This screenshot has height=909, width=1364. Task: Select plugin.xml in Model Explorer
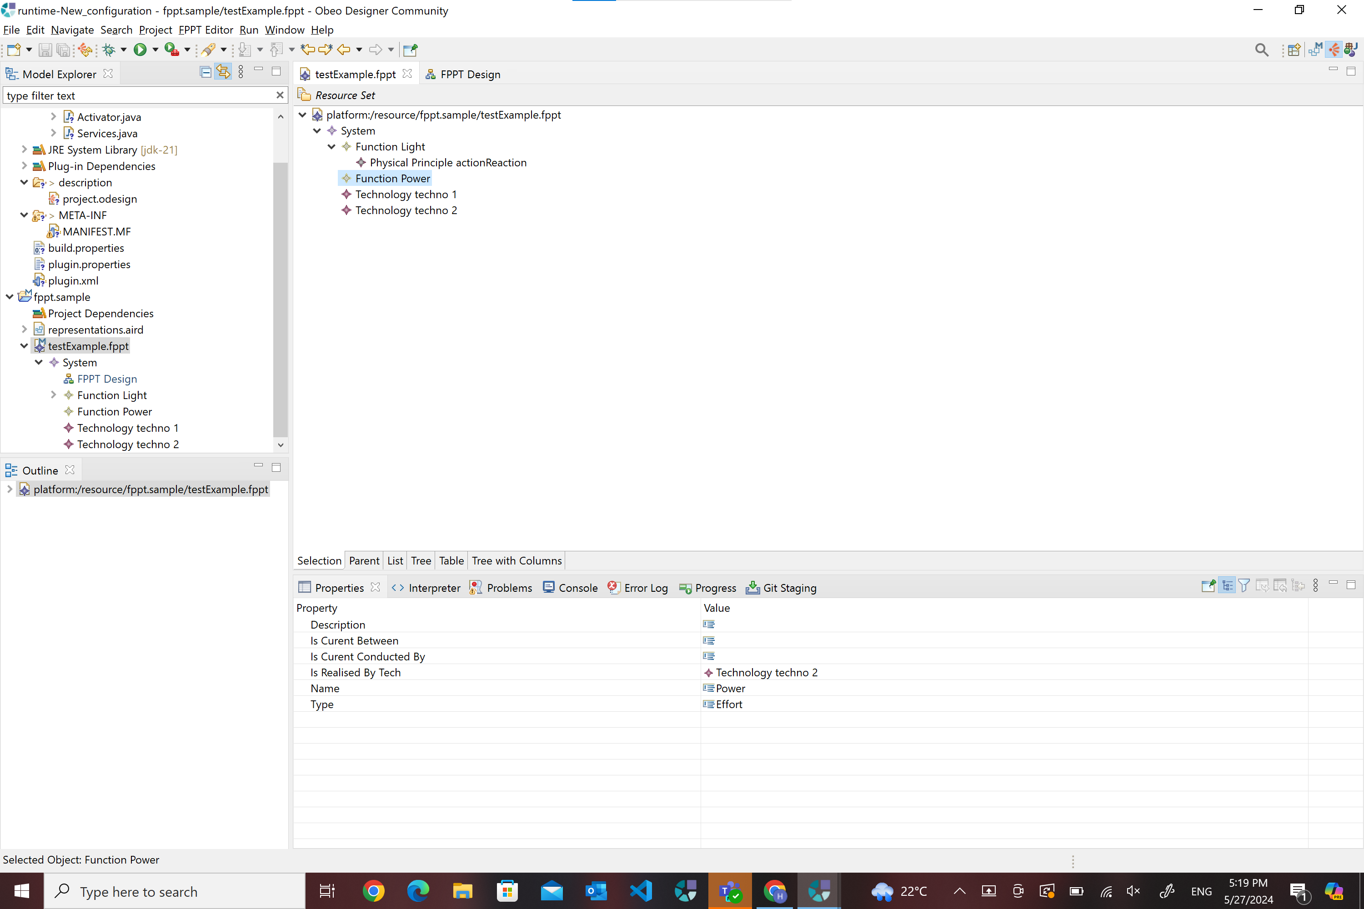(73, 280)
